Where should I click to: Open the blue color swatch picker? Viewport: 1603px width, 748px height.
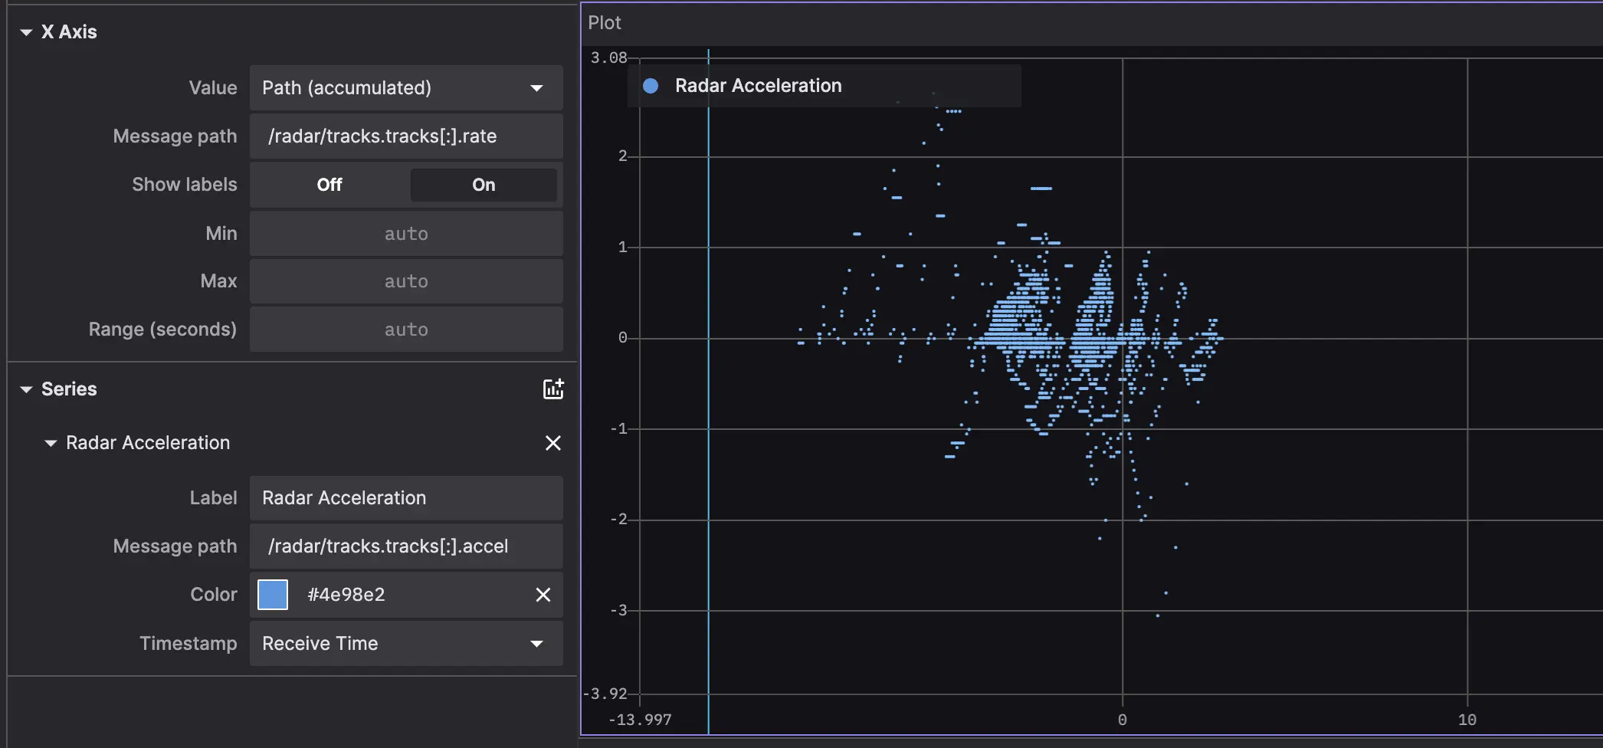[x=273, y=595]
